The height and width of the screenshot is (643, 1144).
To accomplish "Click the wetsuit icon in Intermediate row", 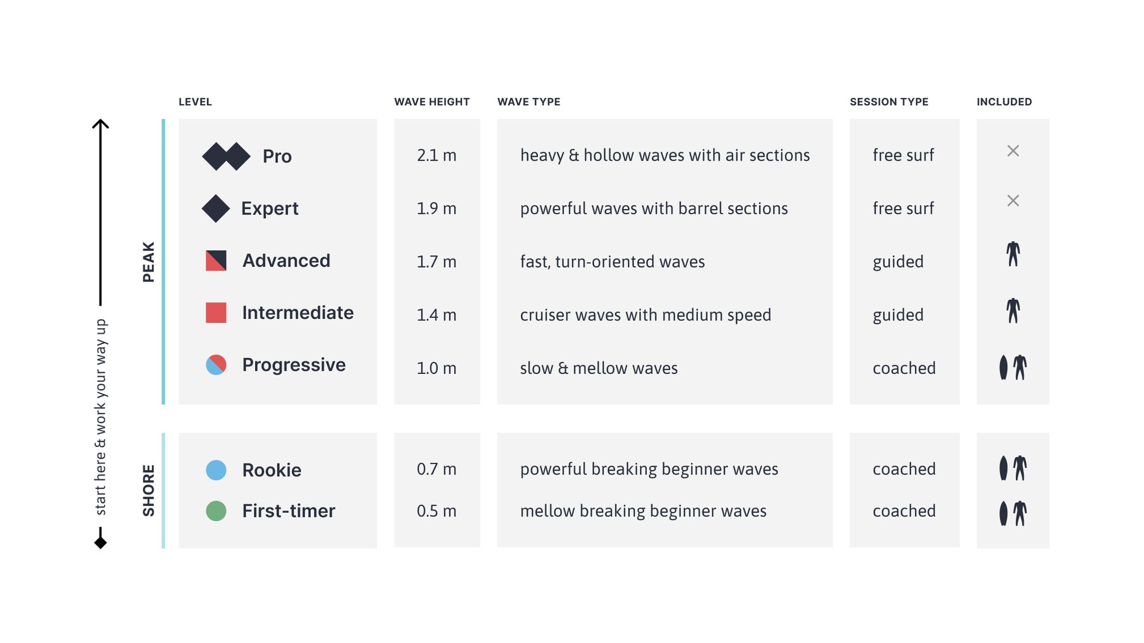I will point(1013,310).
